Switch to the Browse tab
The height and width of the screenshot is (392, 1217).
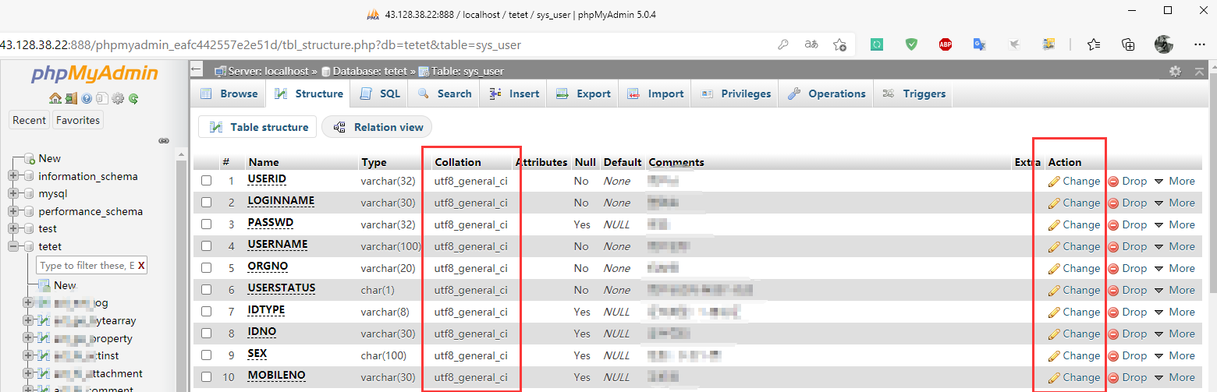[229, 94]
